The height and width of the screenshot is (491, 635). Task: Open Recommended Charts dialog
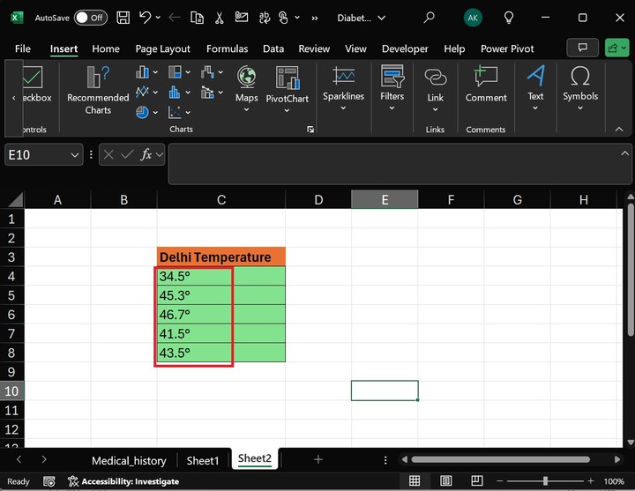(98, 90)
